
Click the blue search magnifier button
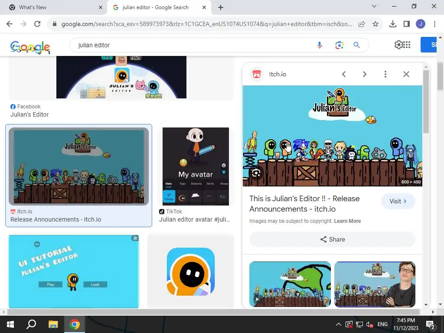coord(357,45)
